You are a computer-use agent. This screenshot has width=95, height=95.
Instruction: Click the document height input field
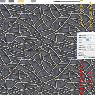(86, 47)
